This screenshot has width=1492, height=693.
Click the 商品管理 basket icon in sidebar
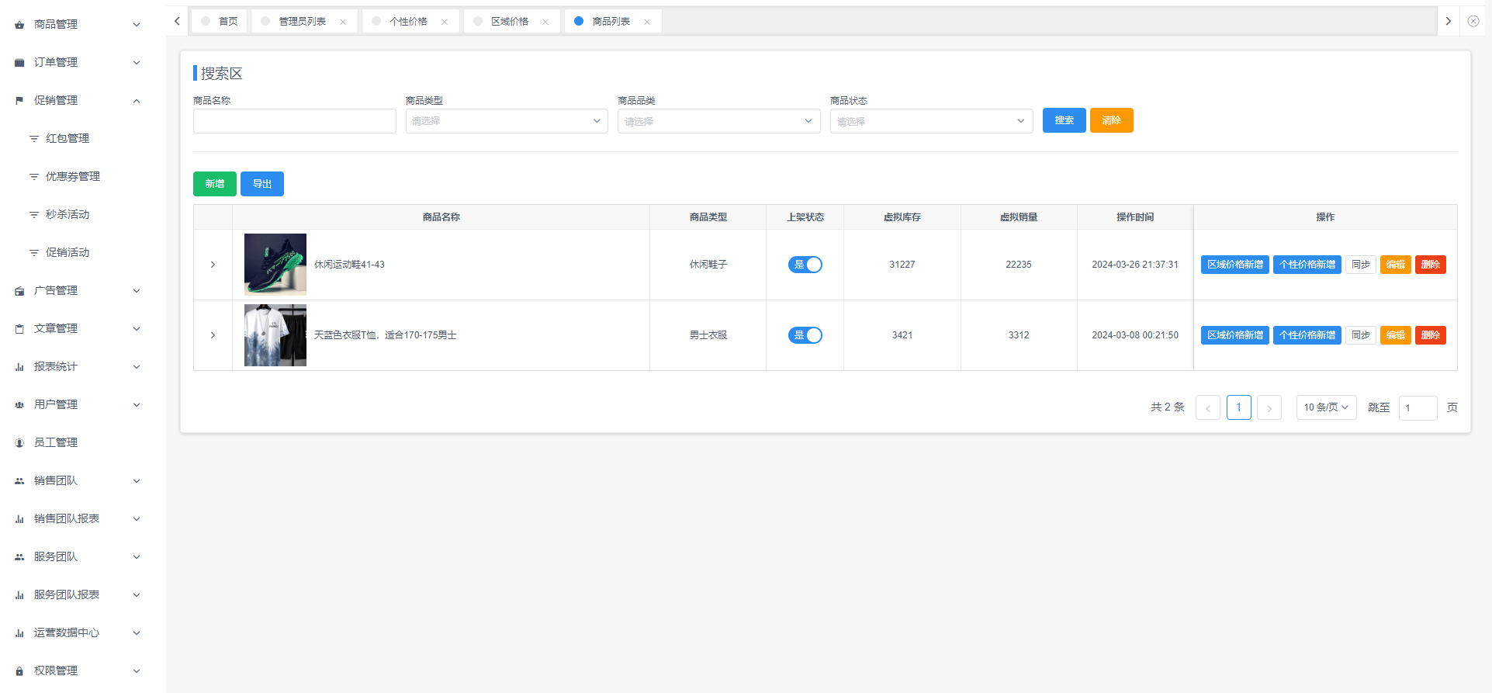19,25
